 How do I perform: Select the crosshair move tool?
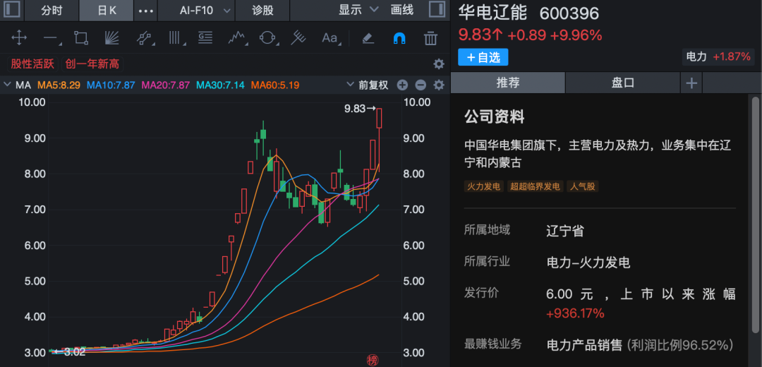[x=19, y=38]
